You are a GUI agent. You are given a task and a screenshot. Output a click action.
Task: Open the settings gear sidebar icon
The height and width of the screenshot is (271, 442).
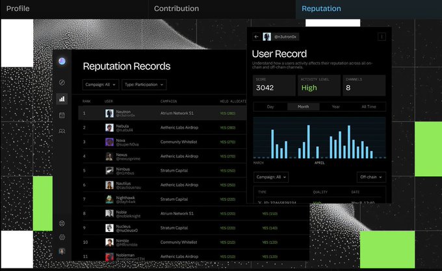click(x=62, y=237)
